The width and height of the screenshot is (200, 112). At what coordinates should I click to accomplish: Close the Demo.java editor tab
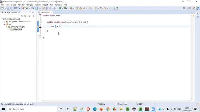click(x=51, y=12)
